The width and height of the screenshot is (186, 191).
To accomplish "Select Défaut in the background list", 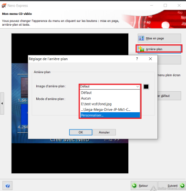I will point(110,93).
